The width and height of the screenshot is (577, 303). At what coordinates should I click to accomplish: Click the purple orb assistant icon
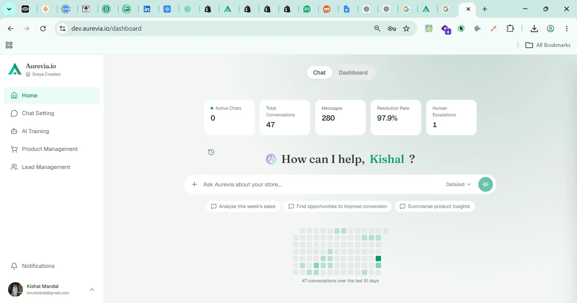point(271,159)
